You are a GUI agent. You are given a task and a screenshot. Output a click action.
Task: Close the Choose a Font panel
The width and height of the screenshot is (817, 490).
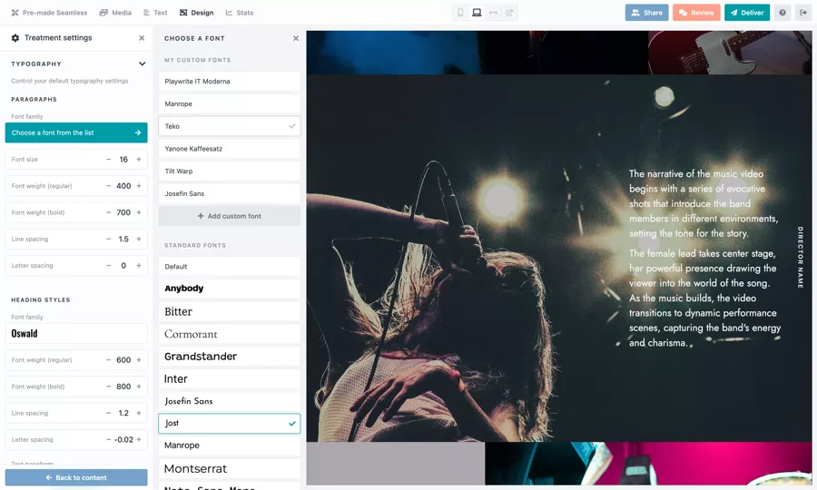[x=296, y=38]
